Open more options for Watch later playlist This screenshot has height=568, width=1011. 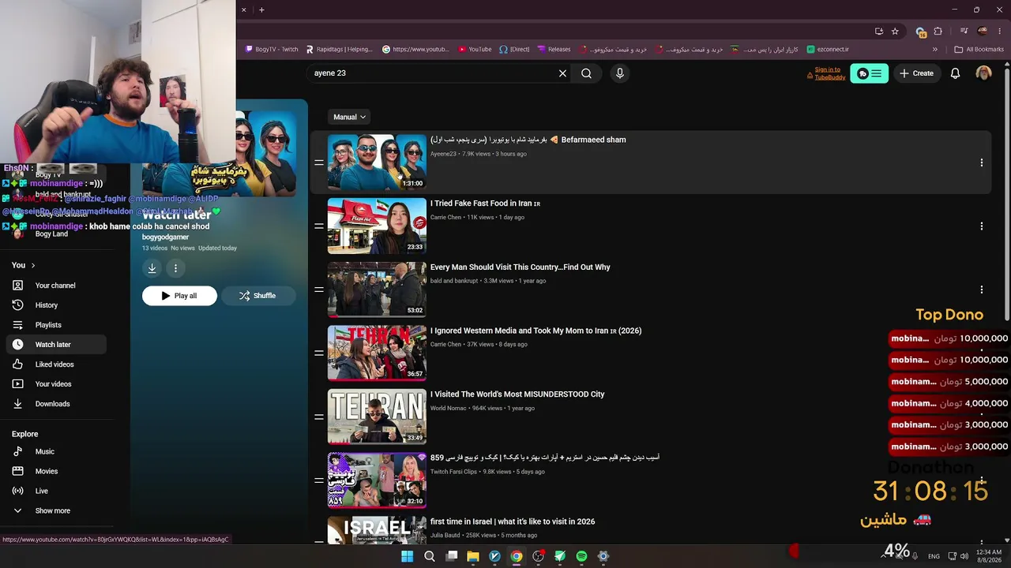(175, 268)
